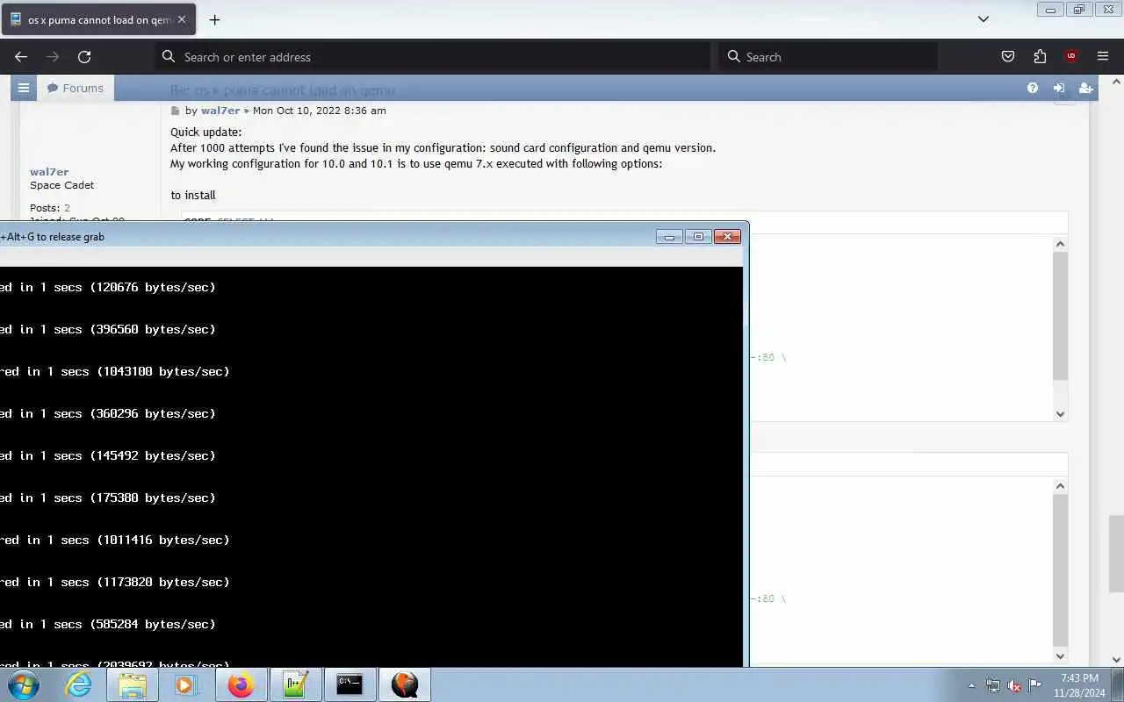
Task: Click the first code box scroll-down arrow
Action: click(1061, 414)
